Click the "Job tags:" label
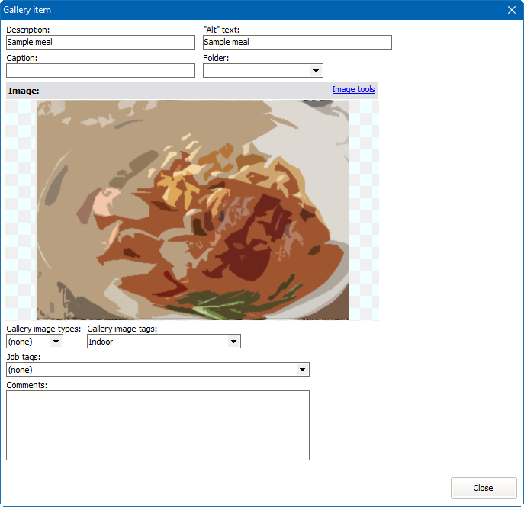The width and height of the screenshot is (524, 507). click(24, 357)
